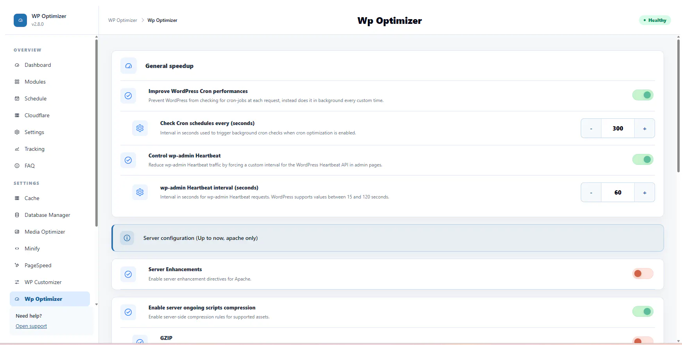Screen dimensions: 682x345
Task: Click the Healthy status badge
Action: [x=655, y=20]
